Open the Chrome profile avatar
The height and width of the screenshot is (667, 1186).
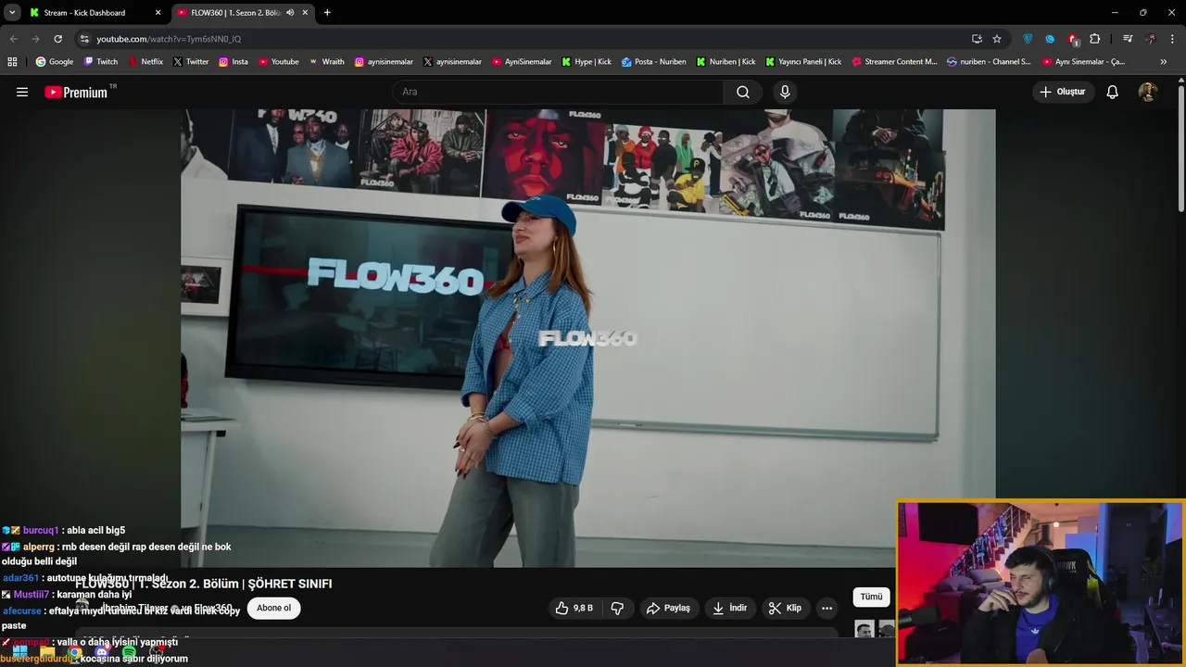point(1150,39)
